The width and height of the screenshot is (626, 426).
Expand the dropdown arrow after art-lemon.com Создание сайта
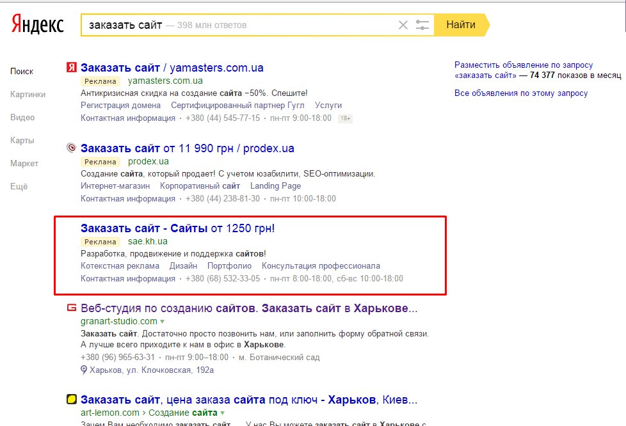[x=222, y=413]
